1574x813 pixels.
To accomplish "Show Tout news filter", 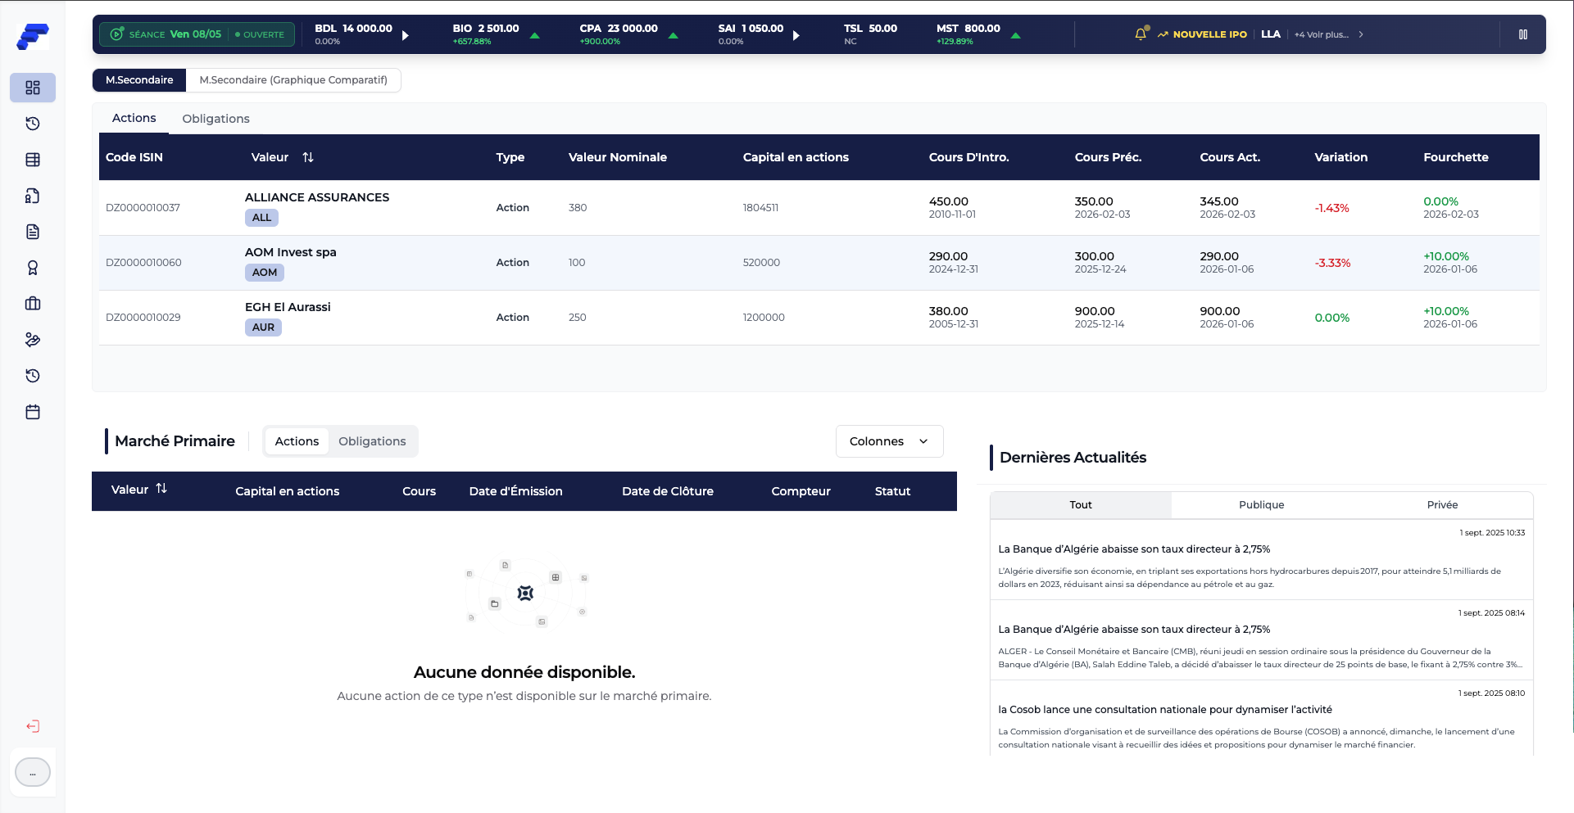I will pos(1081,505).
